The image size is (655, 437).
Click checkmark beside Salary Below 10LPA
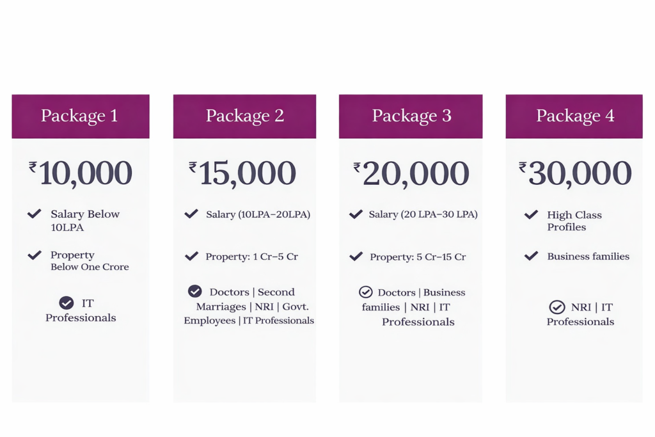click(x=35, y=214)
